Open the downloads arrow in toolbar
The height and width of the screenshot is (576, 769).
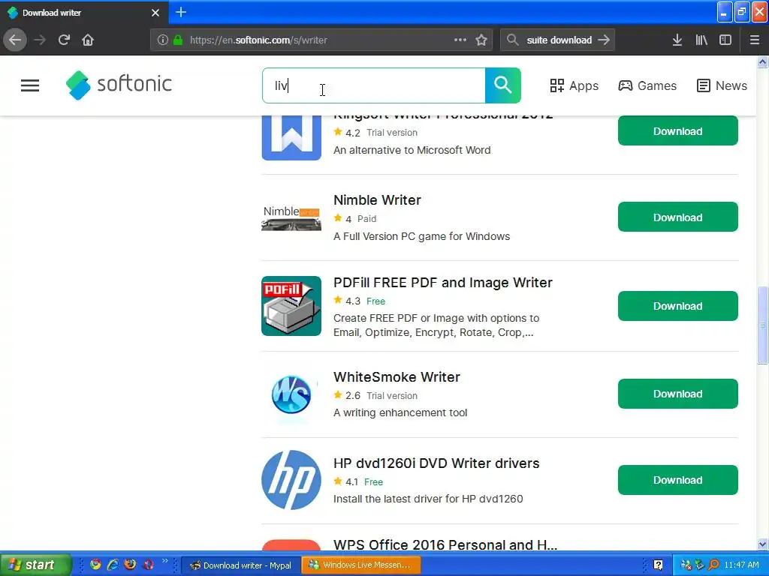(677, 40)
